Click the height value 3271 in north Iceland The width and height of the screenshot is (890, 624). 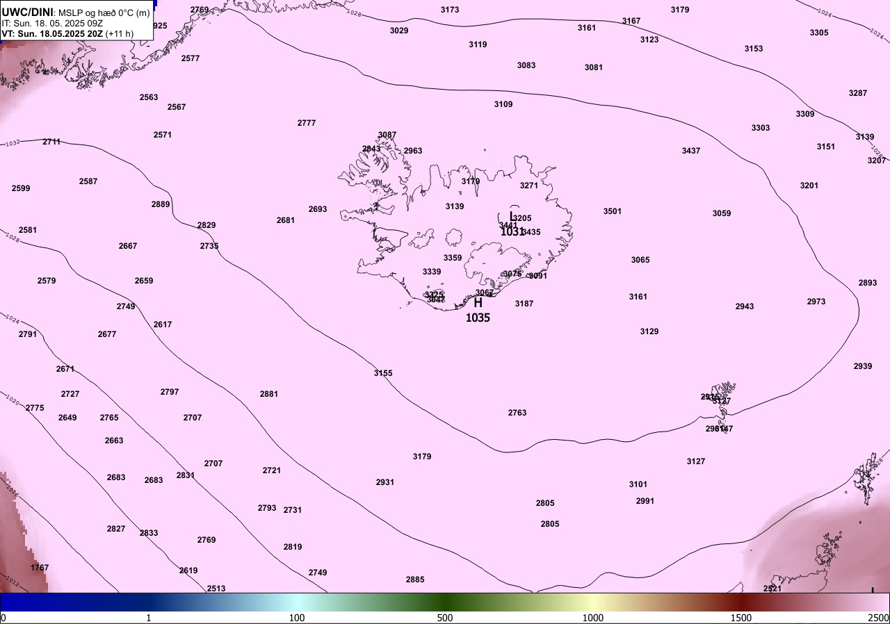point(529,186)
